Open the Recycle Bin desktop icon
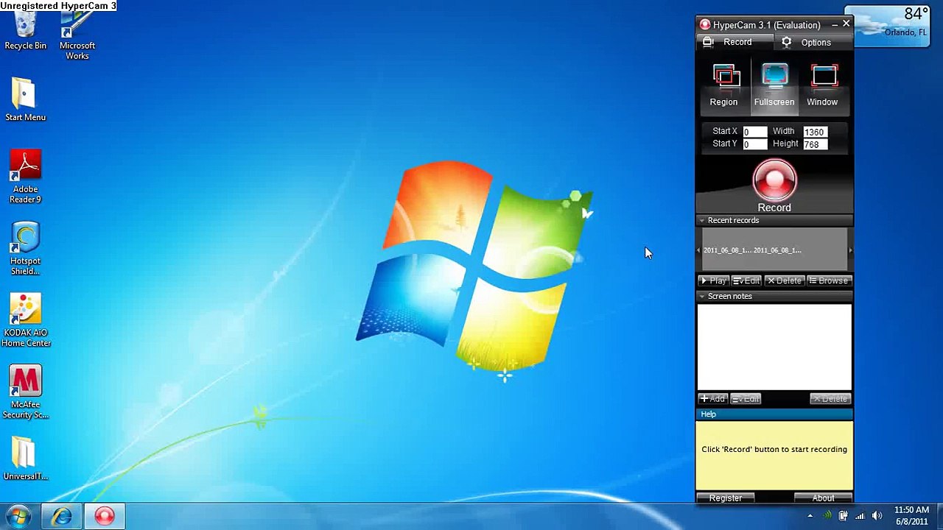943x530 pixels. [25, 29]
